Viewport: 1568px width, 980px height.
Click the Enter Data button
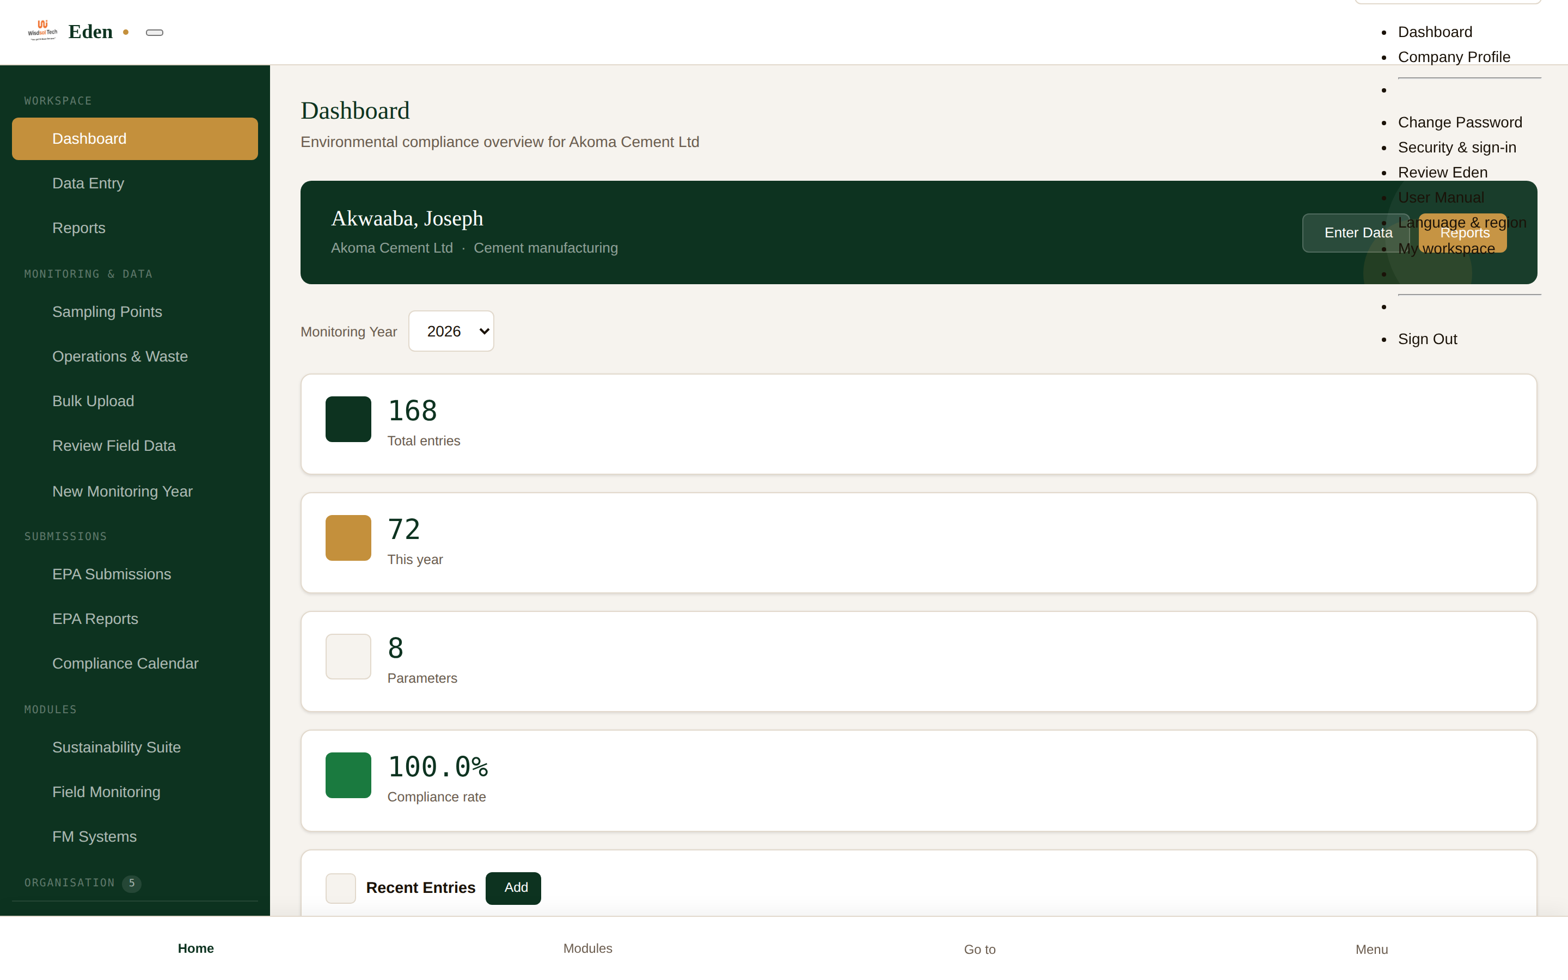[x=1357, y=232]
